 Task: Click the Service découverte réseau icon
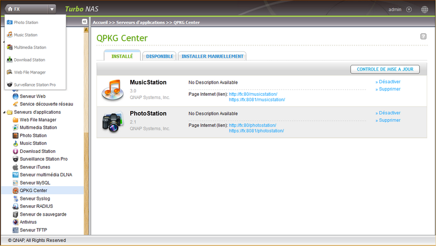coord(16,104)
